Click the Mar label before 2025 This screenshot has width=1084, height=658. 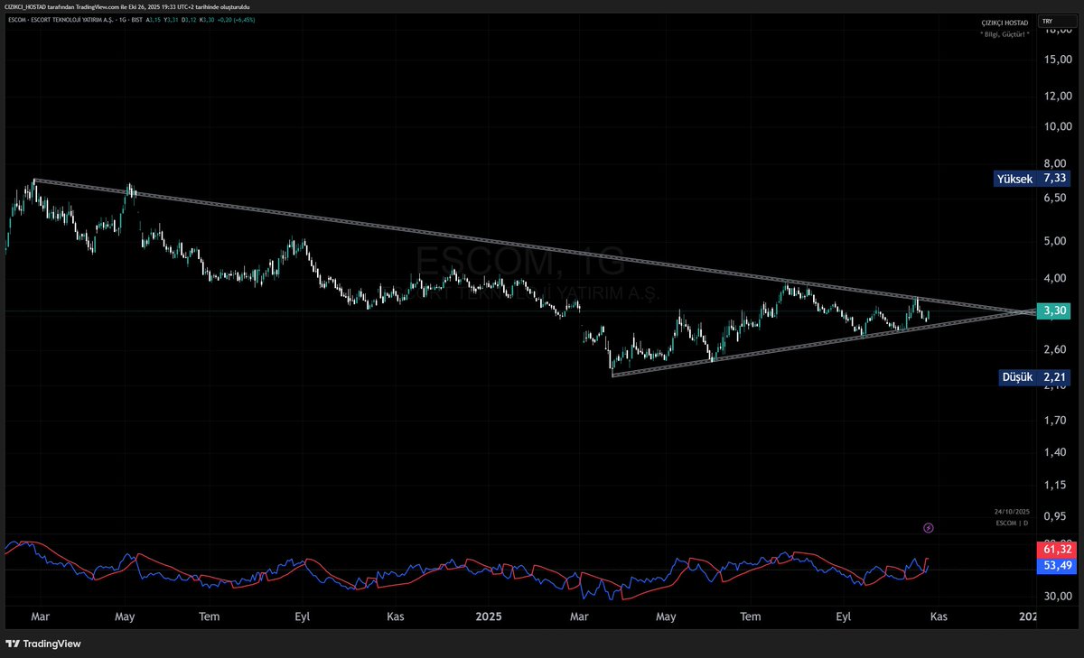[41, 616]
